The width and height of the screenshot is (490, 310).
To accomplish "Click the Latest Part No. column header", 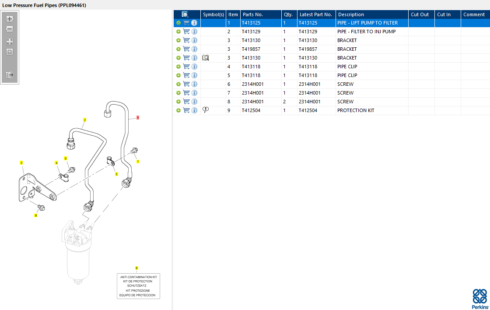I will (316, 14).
